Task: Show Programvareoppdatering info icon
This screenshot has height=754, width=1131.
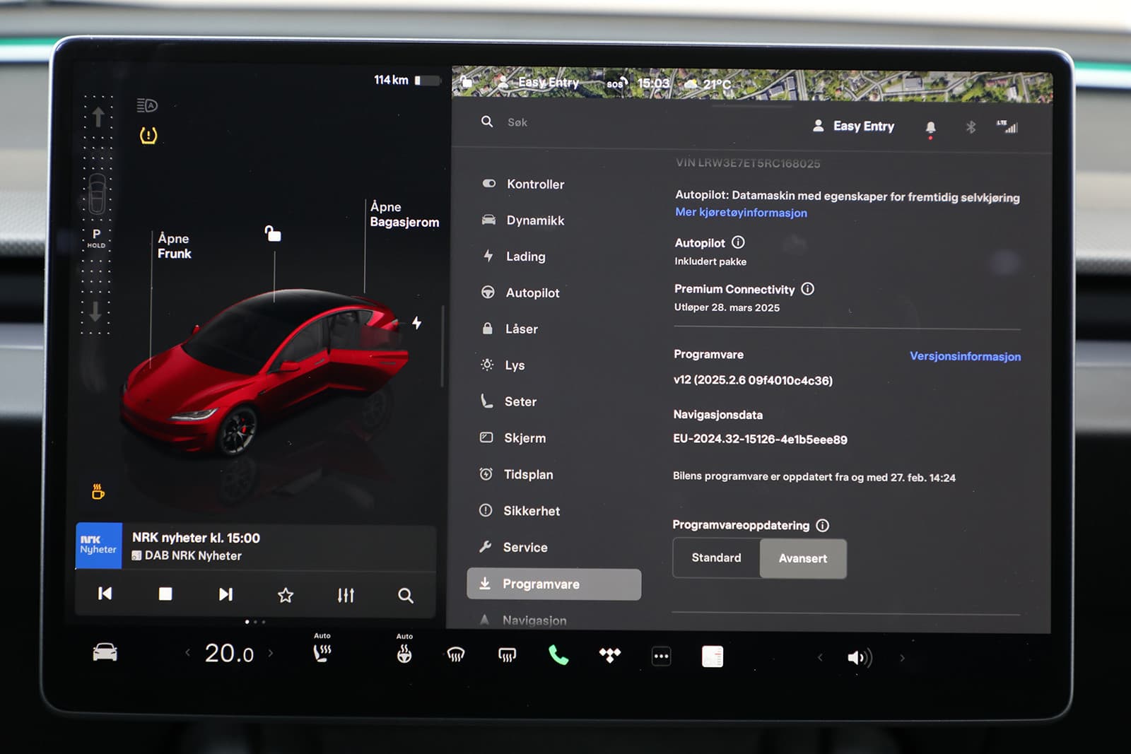Action: (x=822, y=525)
